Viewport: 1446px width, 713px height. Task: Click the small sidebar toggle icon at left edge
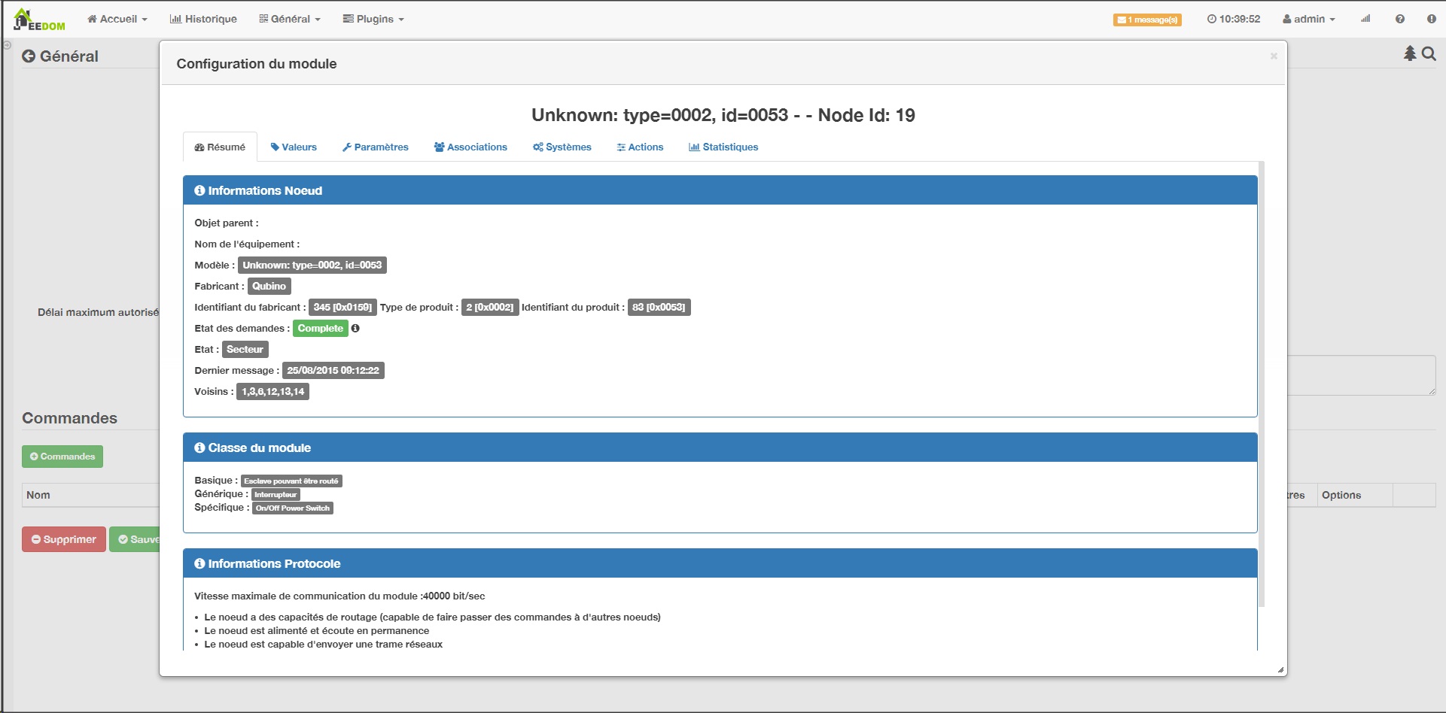coord(7,45)
